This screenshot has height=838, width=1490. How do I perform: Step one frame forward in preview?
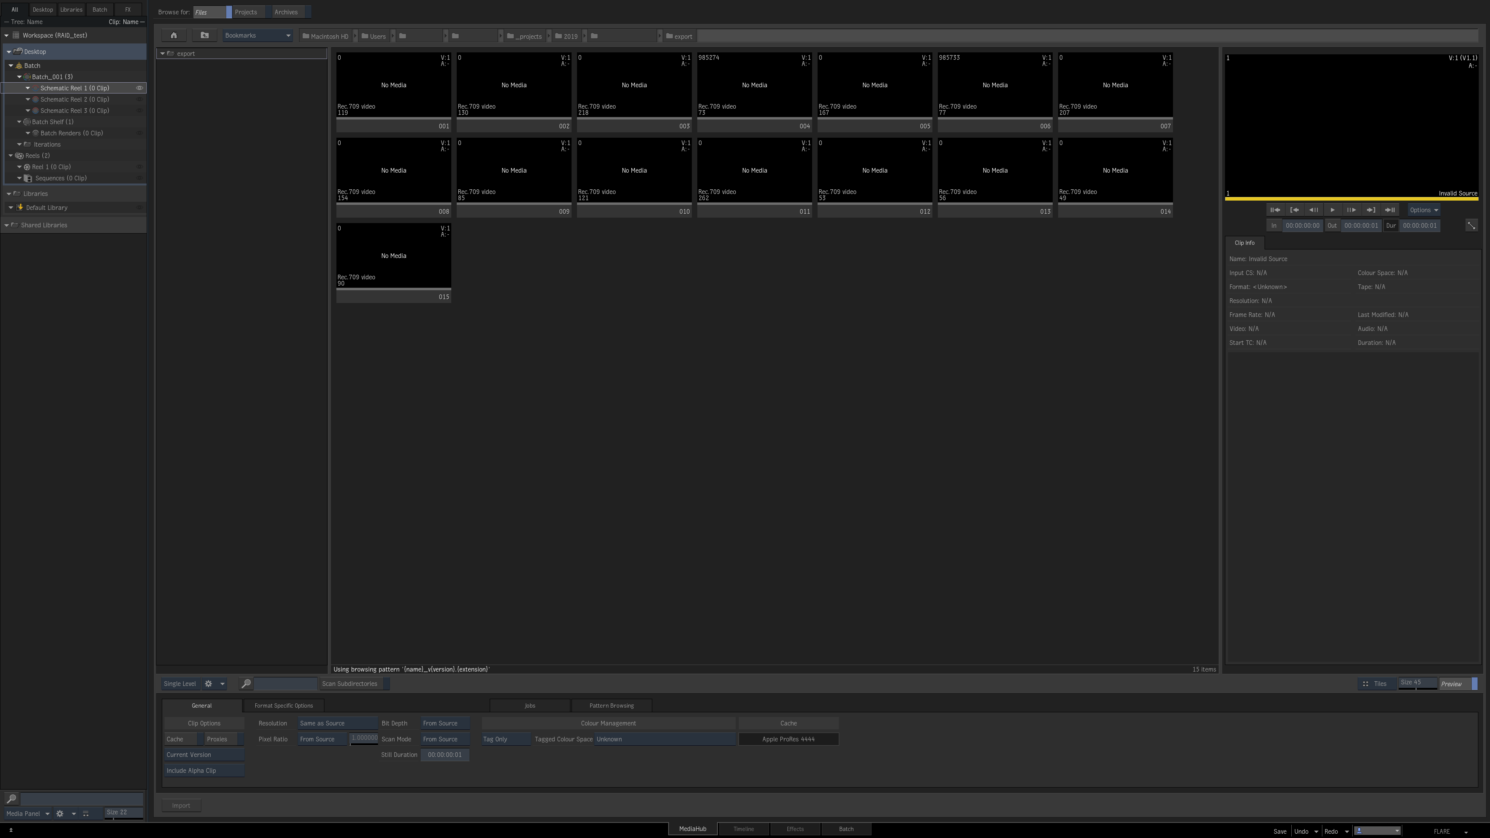click(x=1351, y=210)
